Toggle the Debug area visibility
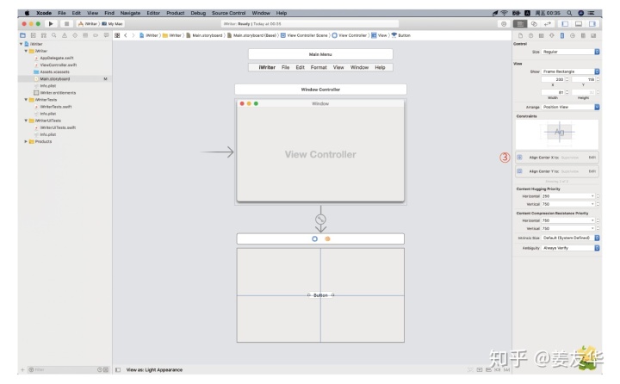 [578, 24]
